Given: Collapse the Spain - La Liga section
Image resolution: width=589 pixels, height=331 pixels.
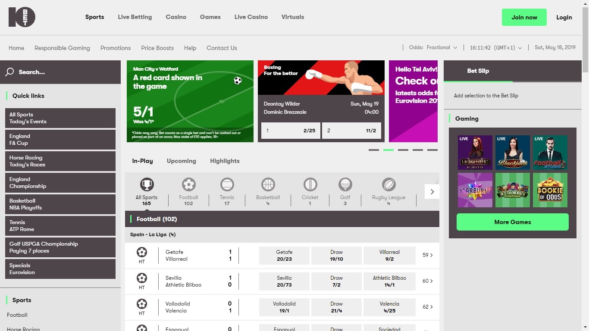Looking at the screenshot, I should point(282,235).
